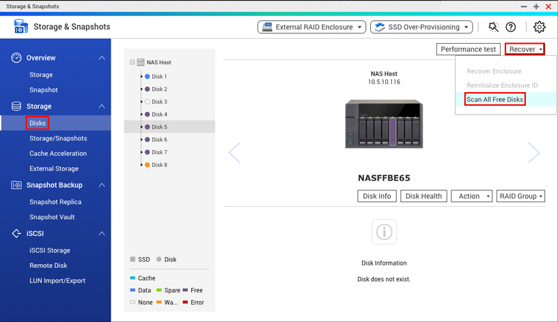558x322 pixels.
Task: Click 'Disk does not exist.' message
Action: [x=384, y=279]
